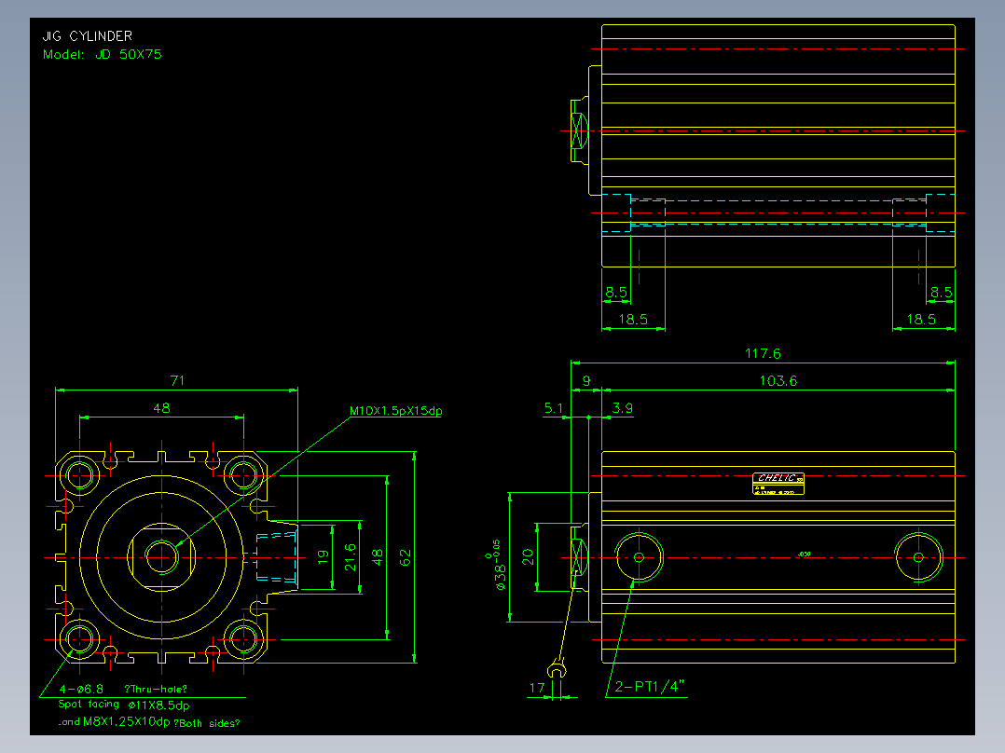Viewport: 1005px width, 753px height.
Task: Click the 4-ø6.8 Thru-hole note
Action: 123,689
